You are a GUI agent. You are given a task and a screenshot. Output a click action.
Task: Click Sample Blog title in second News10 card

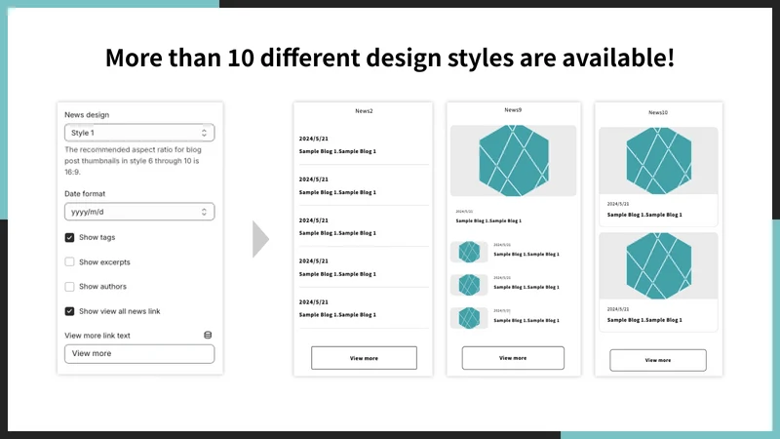click(x=644, y=320)
